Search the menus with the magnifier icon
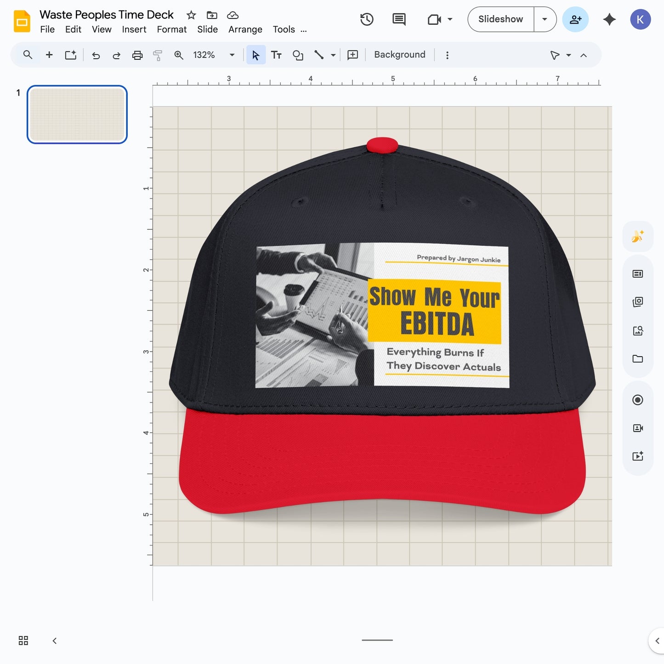The height and width of the screenshot is (664, 664). (x=28, y=55)
